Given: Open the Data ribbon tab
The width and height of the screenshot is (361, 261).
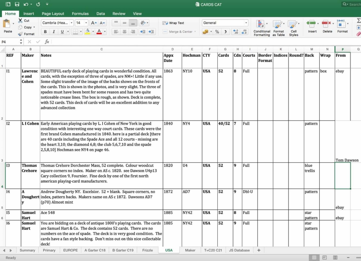Looking at the screenshot, I should click(101, 14).
